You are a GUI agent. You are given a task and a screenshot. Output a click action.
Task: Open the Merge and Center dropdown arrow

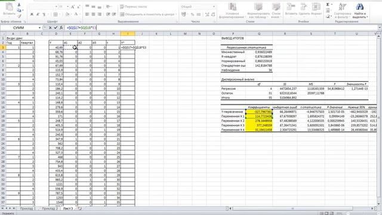coord(176,14)
